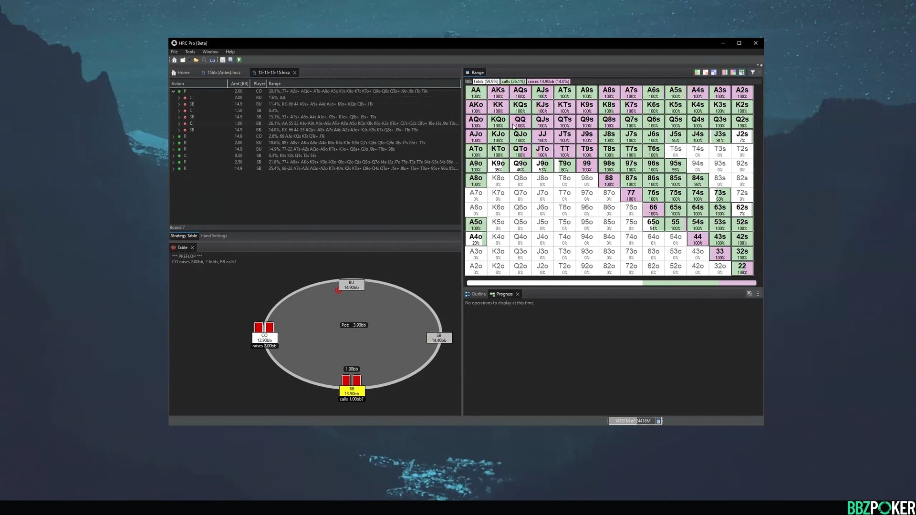Open the Home screen toolbar icon
This screenshot has height=515, width=916.
pos(175,60)
